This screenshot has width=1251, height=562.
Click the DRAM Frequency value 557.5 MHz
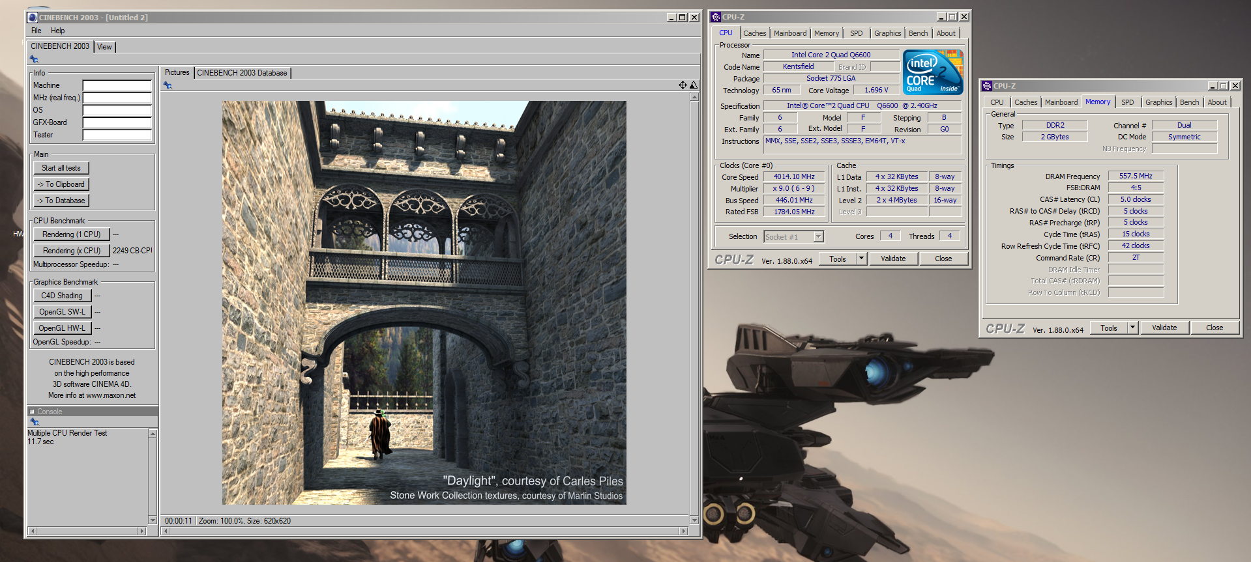pos(1136,176)
